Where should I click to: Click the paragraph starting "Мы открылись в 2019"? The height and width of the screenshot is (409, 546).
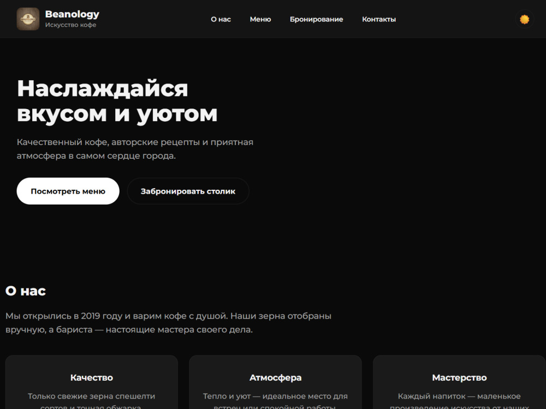pos(169,323)
